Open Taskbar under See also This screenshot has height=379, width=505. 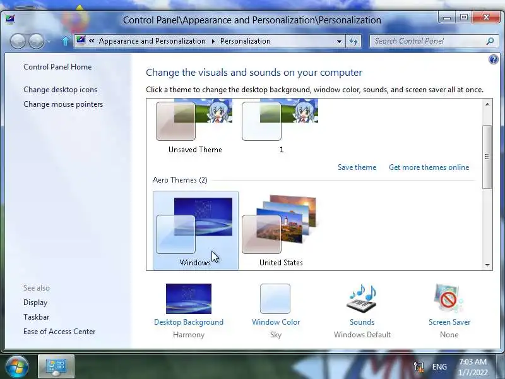[37, 317]
